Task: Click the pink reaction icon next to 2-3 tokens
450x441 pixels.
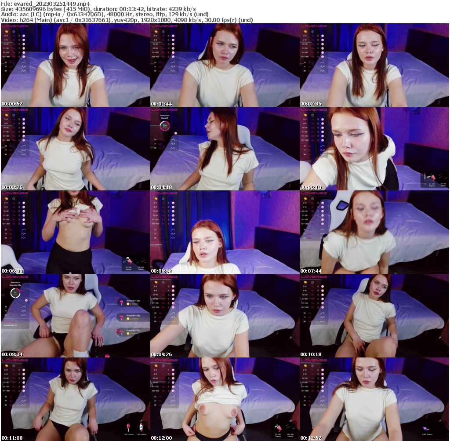Action: coord(24,36)
